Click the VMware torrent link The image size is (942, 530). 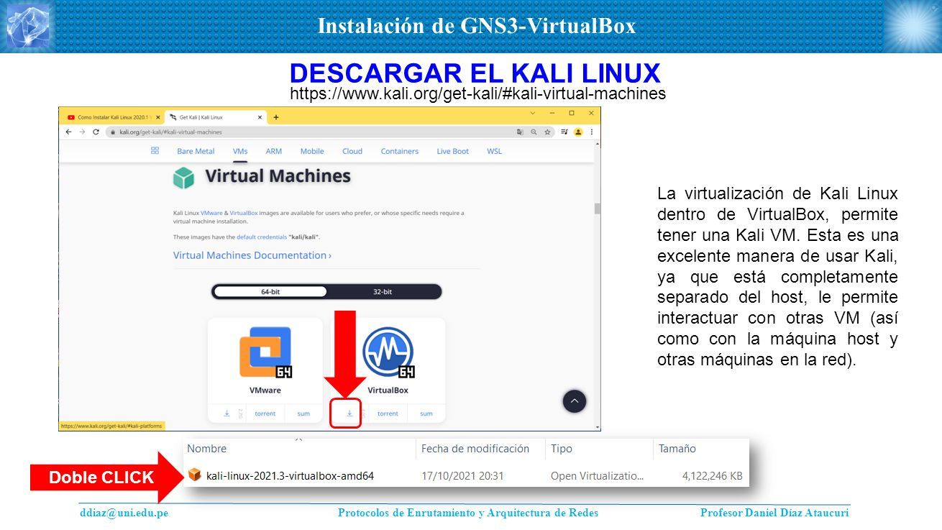[x=265, y=414]
